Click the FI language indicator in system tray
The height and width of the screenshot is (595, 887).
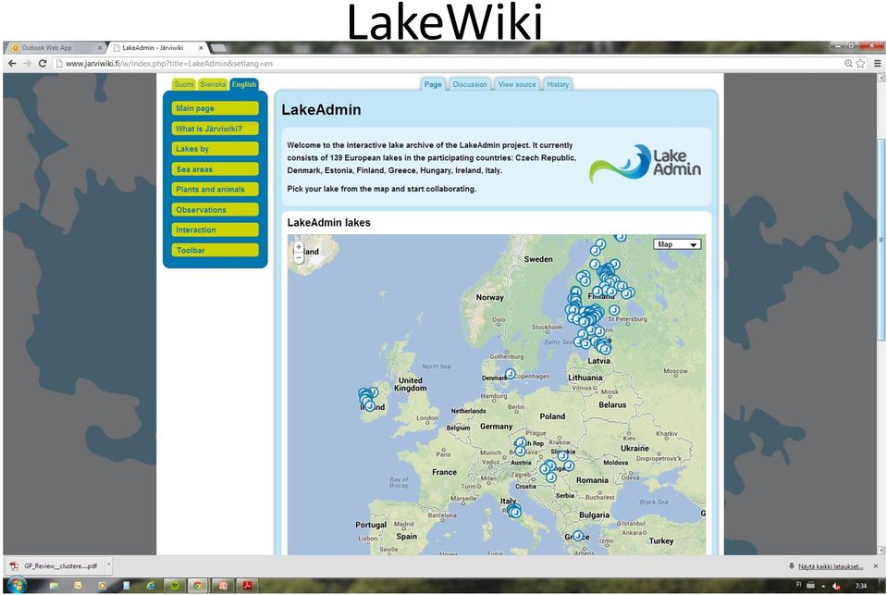tap(799, 585)
